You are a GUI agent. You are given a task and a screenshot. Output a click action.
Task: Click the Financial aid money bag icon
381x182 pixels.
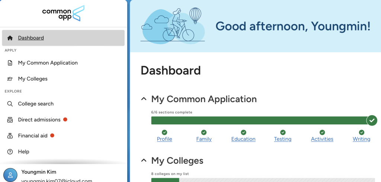pyautogui.click(x=10, y=136)
